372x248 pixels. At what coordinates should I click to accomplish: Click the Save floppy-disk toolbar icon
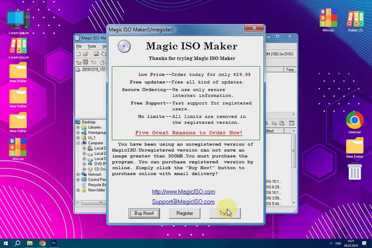point(96,54)
